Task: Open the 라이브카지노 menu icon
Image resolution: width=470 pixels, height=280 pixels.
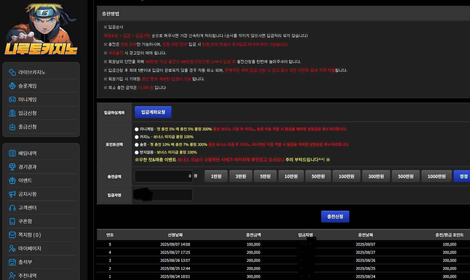Action: [x=12, y=72]
